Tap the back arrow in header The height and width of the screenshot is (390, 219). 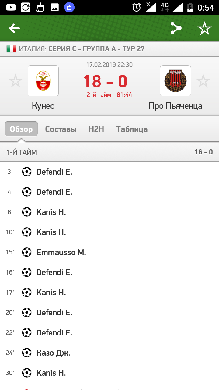tap(14, 29)
